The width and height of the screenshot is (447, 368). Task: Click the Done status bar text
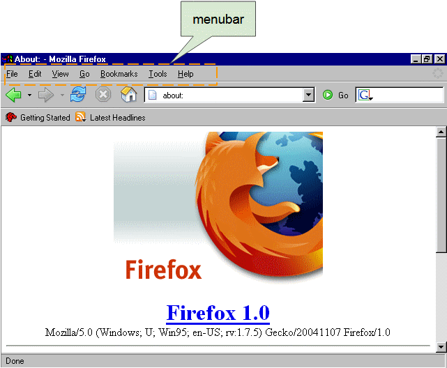(x=15, y=361)
